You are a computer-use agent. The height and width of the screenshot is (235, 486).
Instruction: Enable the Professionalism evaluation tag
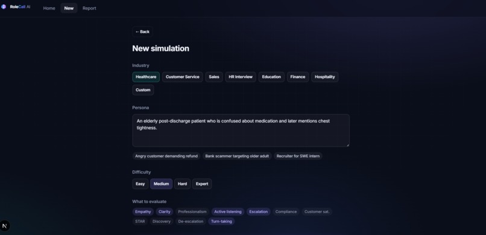(192, 211)
